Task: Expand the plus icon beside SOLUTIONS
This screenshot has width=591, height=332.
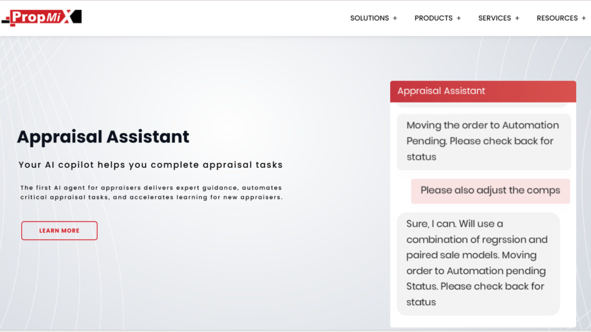Action: click(x=394, y=18)
